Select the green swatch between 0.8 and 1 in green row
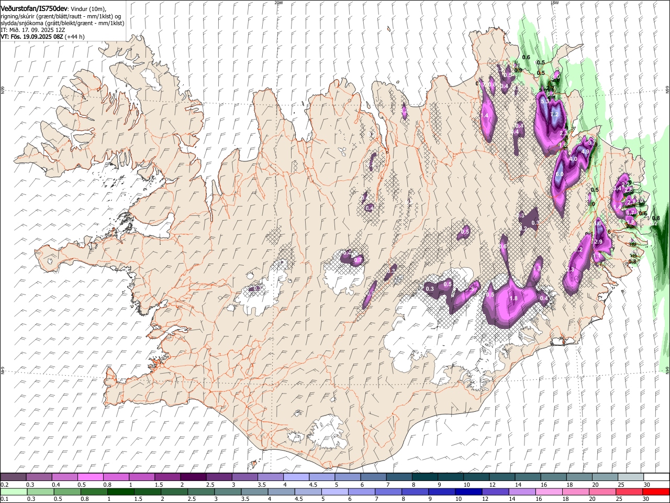670x503 pixels. 94,492
